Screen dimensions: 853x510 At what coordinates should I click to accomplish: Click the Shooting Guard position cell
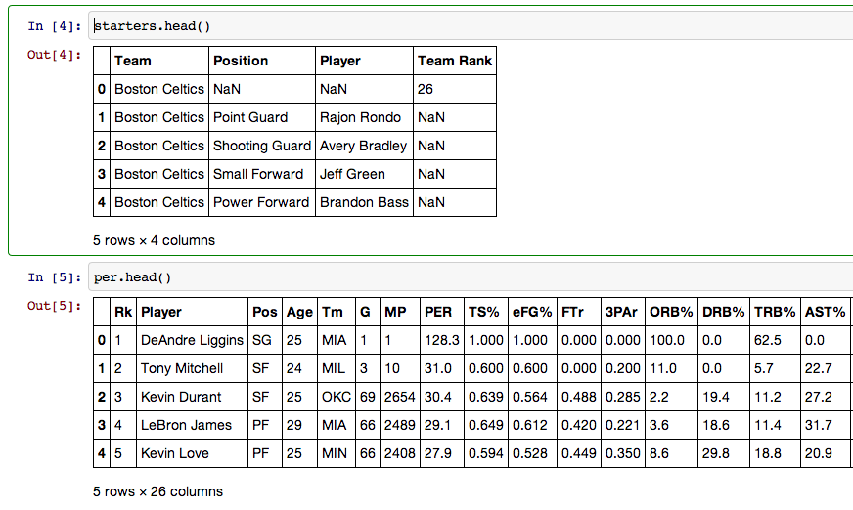point(261,146)
